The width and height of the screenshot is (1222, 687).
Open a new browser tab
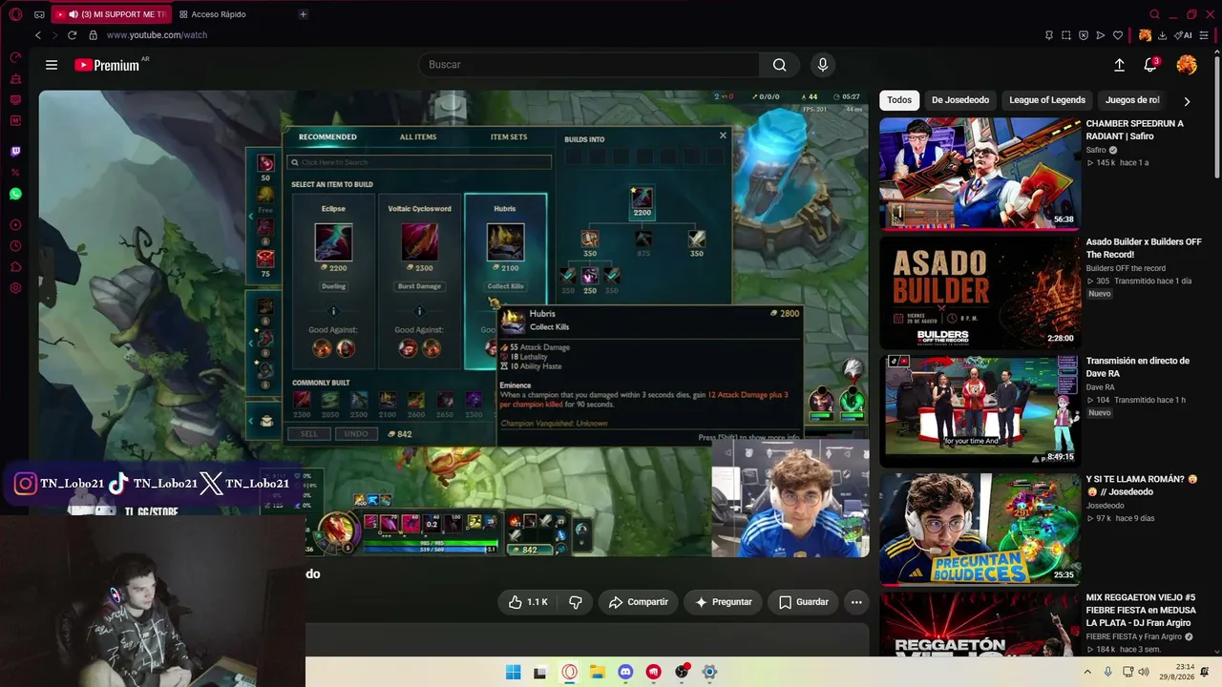pos(303,14)
